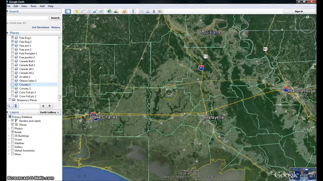323x181 pixels.
Task: Click the Borders and Labels flag icon
Action: click(x=16, y=121)
